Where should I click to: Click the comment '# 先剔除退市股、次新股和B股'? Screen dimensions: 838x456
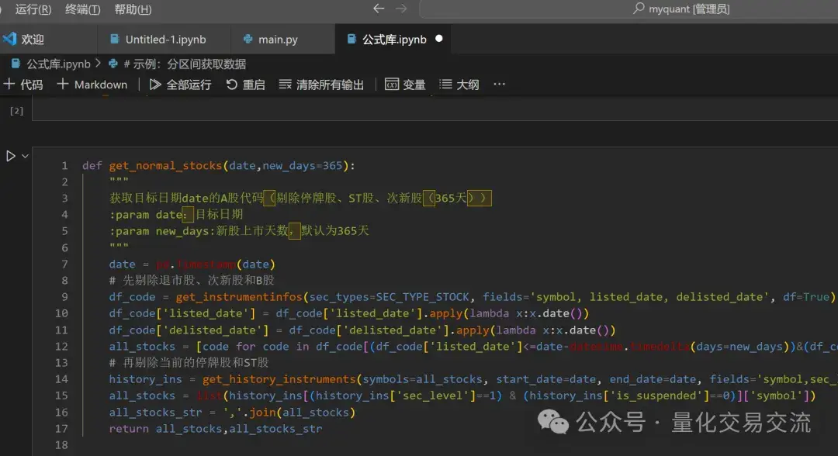click(192, 280)
